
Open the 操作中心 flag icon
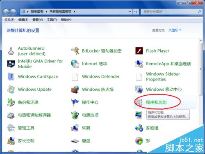click(x=75, y=102)
